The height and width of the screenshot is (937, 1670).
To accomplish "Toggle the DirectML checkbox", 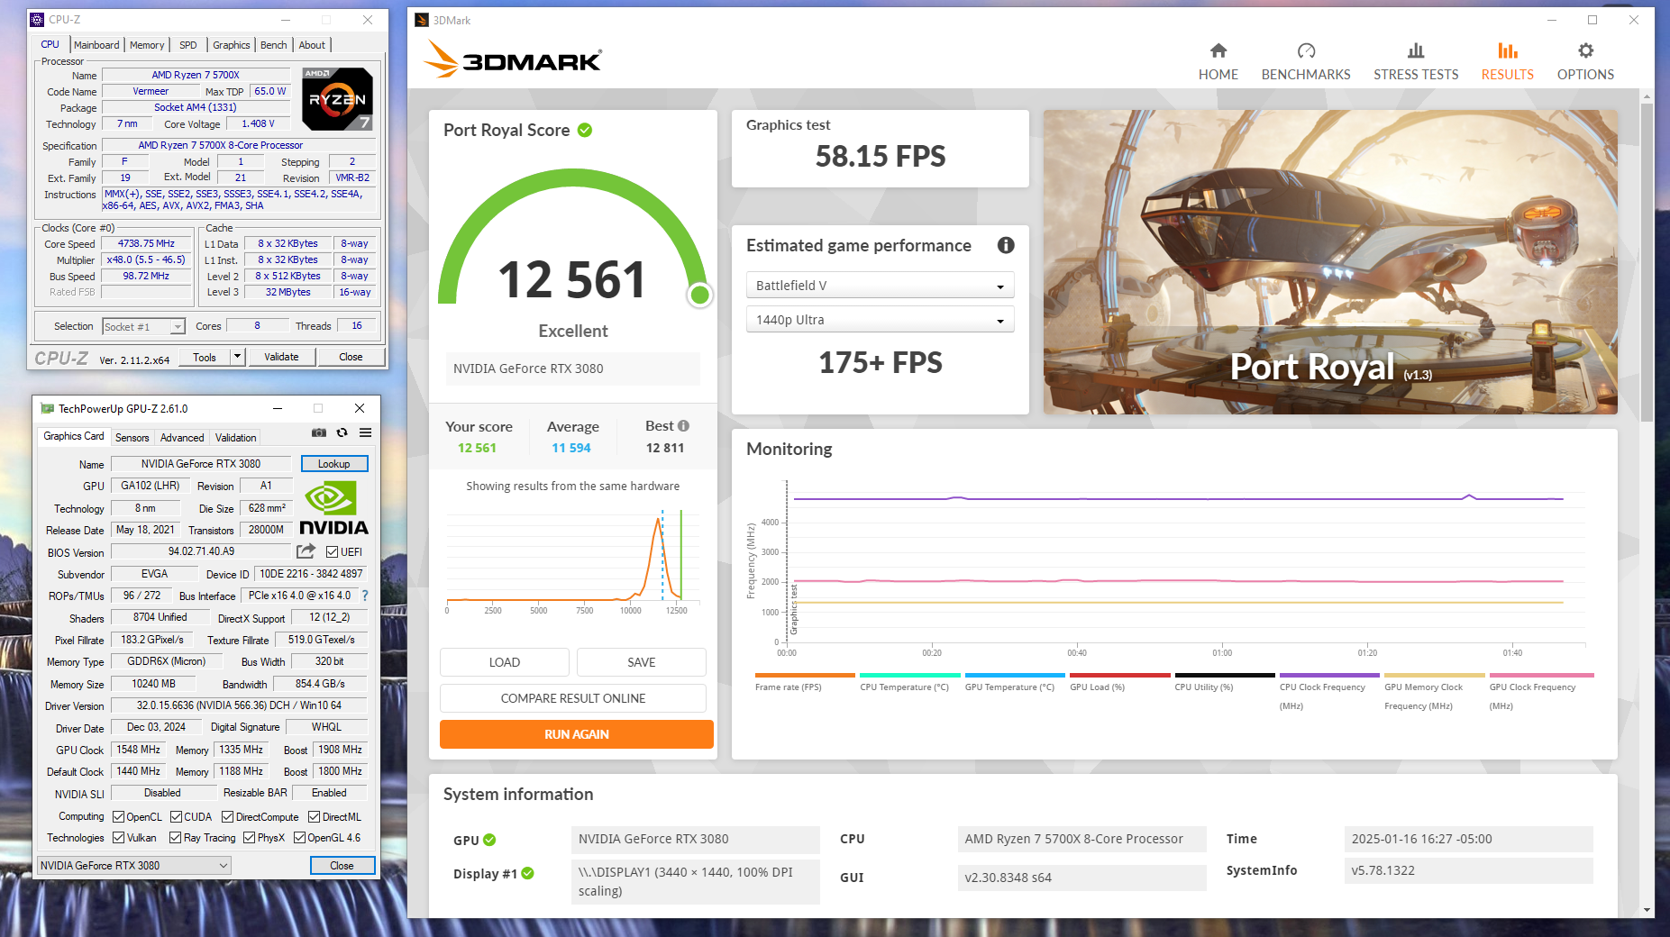I will click(x=314, y=817).
